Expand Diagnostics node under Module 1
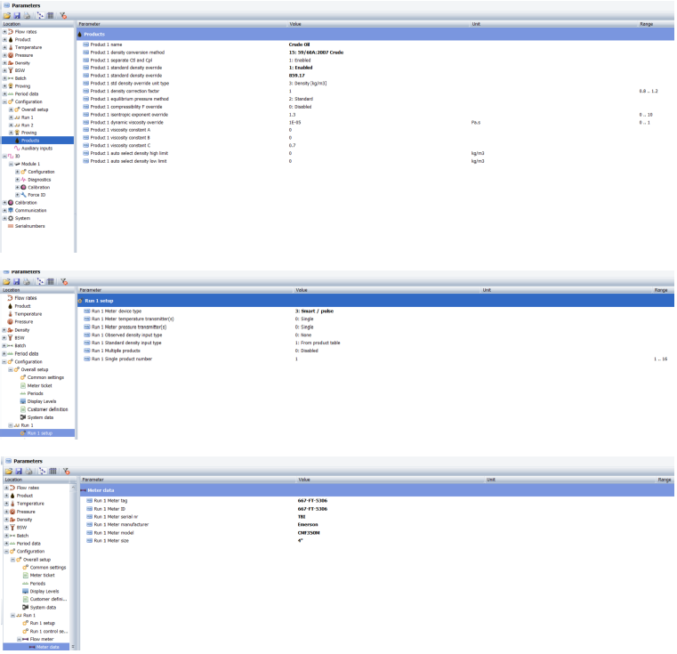 point(17,180)
